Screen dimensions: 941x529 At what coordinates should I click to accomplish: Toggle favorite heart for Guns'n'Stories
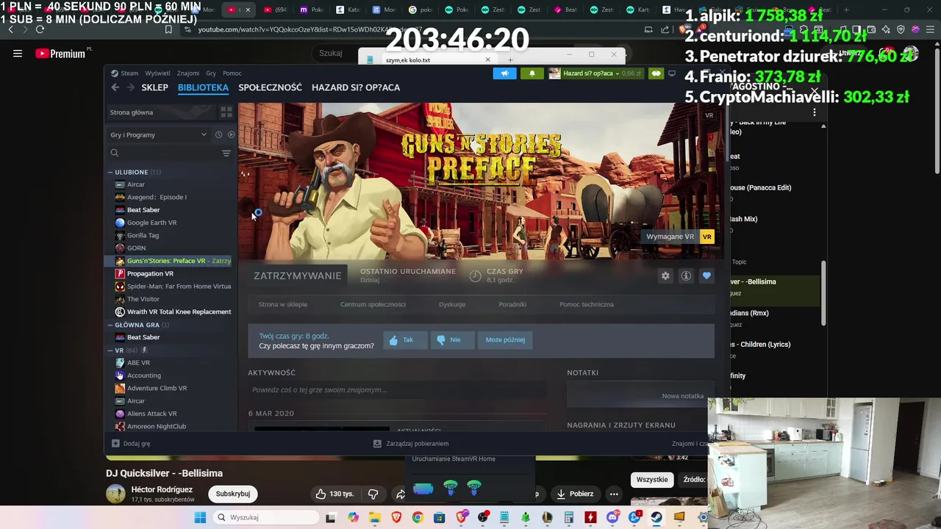[x=706, y=276]
